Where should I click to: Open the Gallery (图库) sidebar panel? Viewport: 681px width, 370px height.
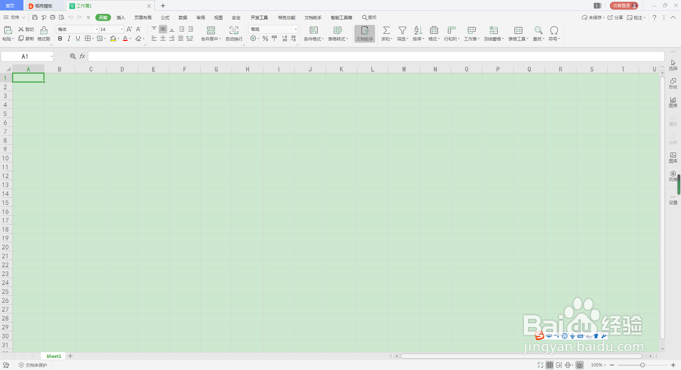[673, 158]
